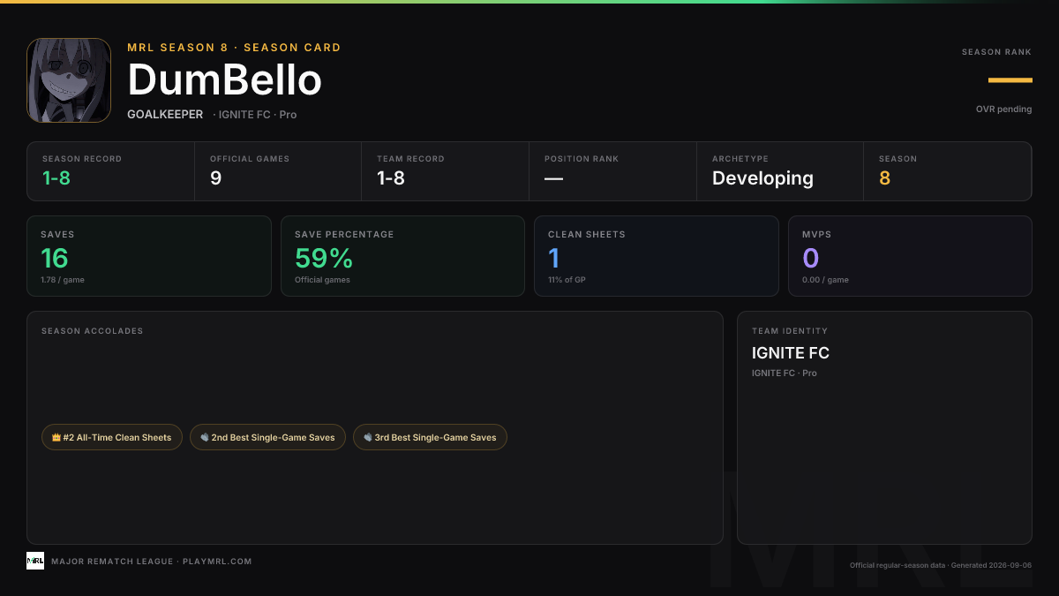Click the Season Record value 1-8
Viewport: 1059px width, 596px height.
tap(56, 178)
